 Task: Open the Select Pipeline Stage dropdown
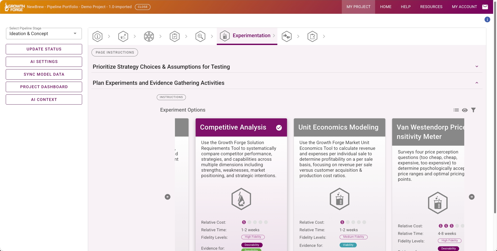tap(44, 34)
